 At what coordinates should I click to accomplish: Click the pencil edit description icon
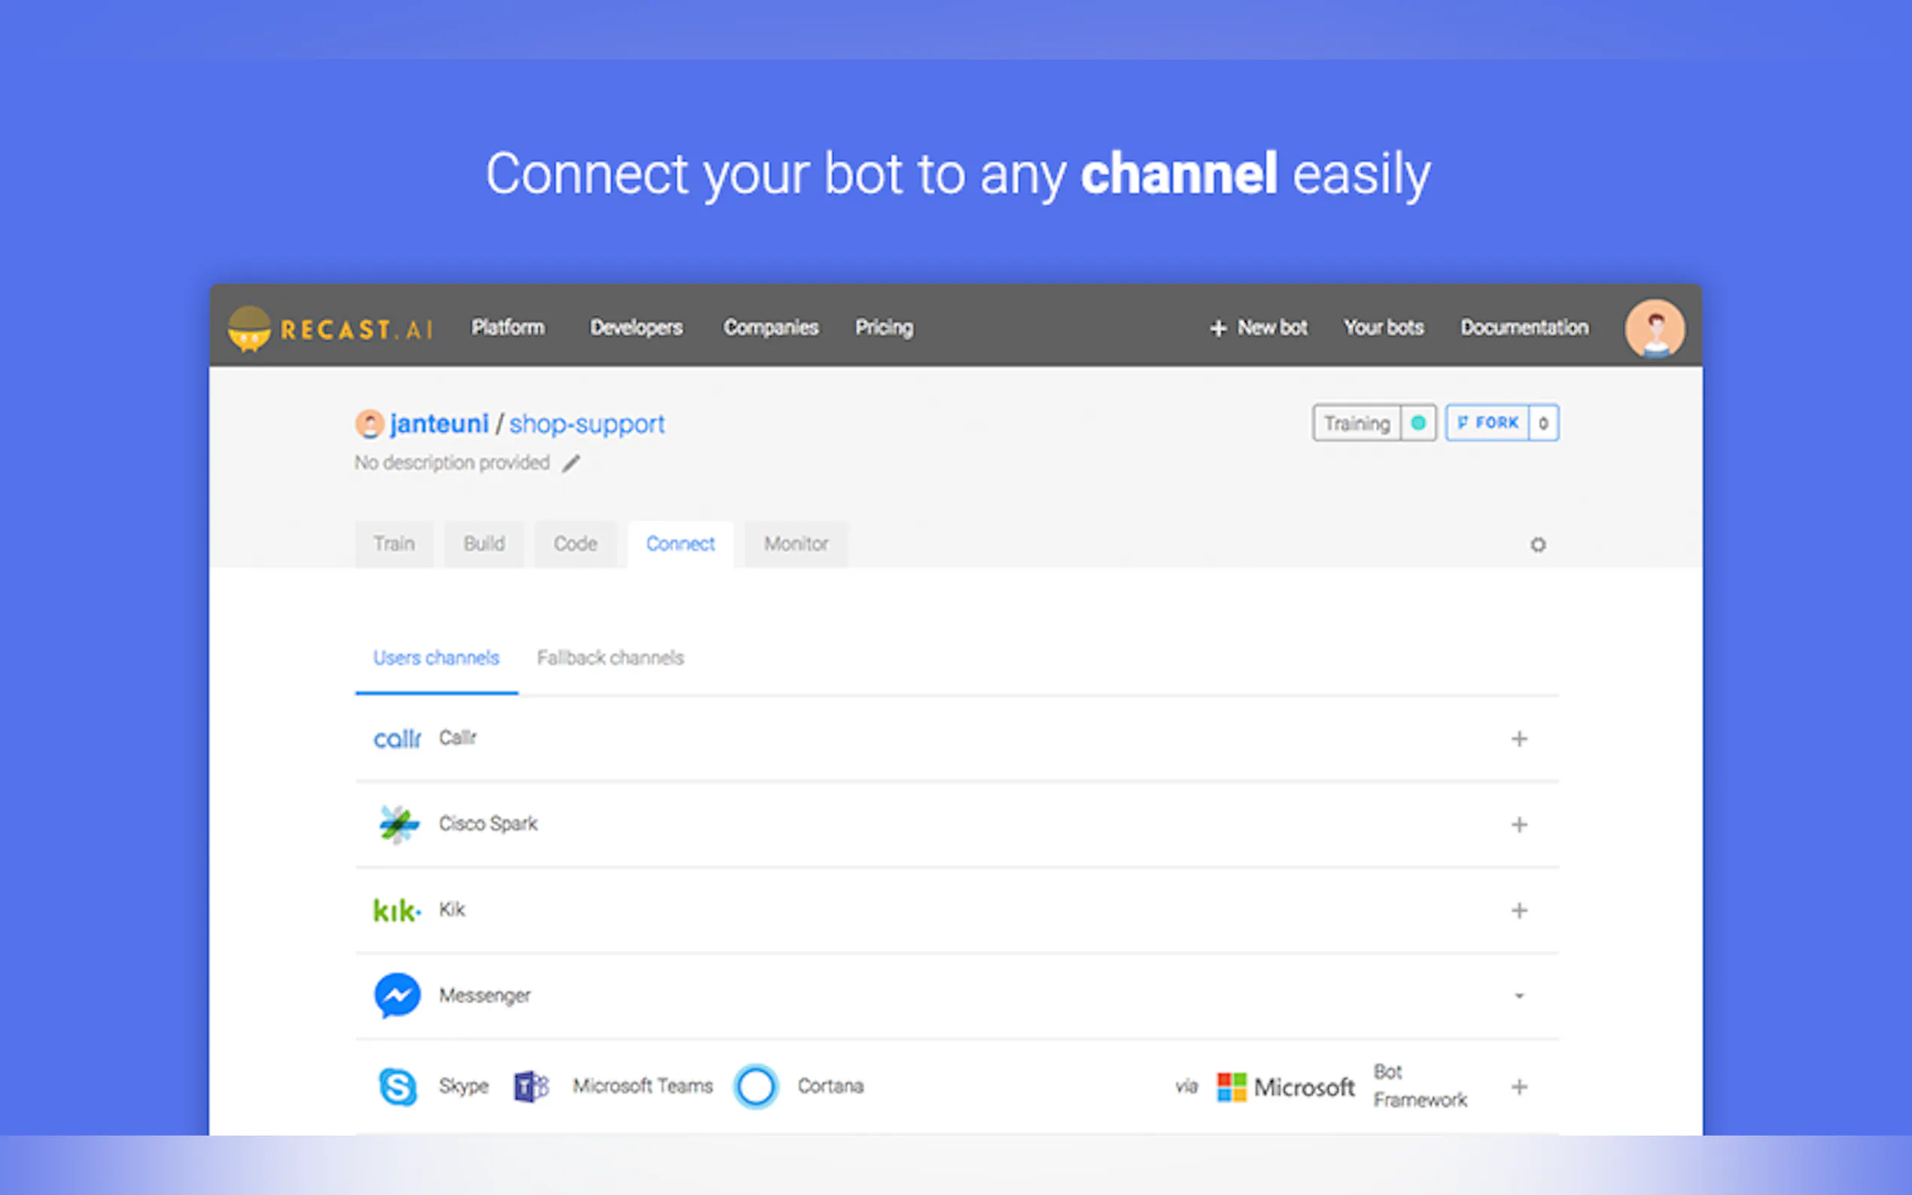571,464
